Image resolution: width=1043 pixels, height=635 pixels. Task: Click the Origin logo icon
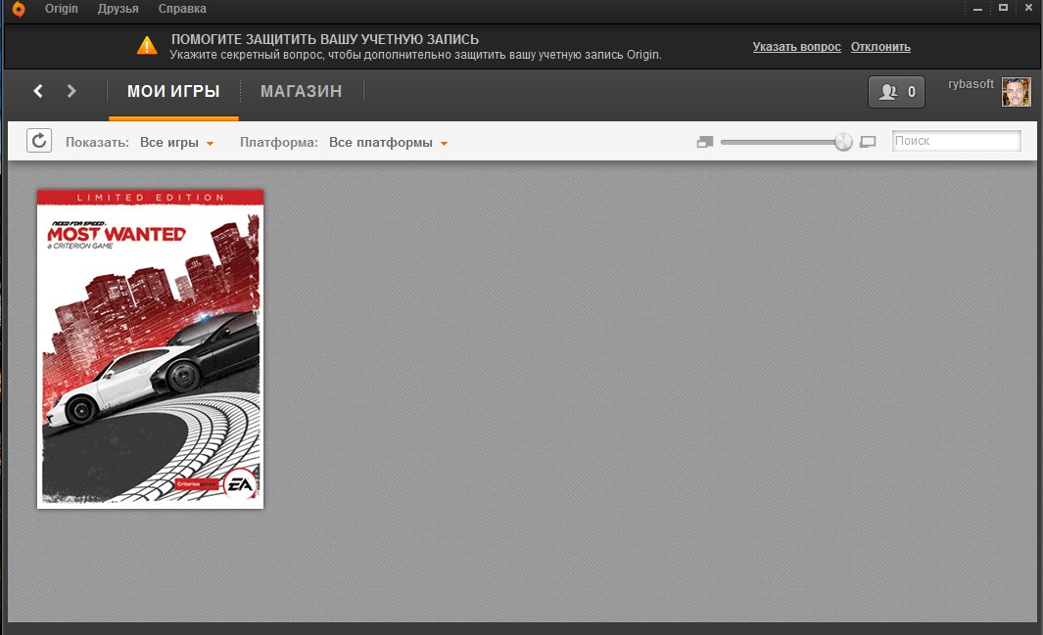19,9
